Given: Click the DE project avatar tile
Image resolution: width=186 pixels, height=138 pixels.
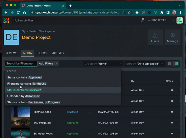Looking at the screenshot, I should tap(11, 37).
